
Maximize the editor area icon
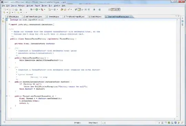click(178, 16)
